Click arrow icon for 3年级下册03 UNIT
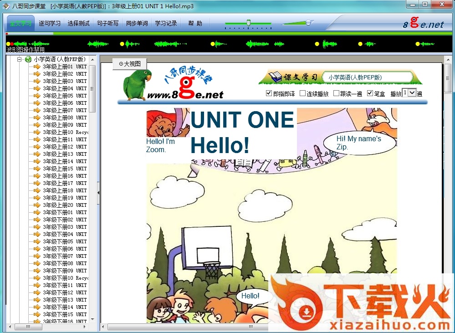The width and height of the screenshot is (455, 333). pyautogui.click(x=37, y=227)
